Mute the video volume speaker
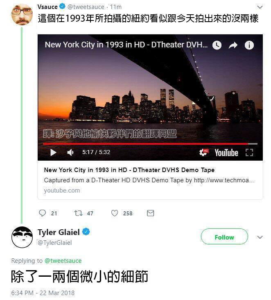The height and width of the screenshot is (300, 271). pos(70,152)
